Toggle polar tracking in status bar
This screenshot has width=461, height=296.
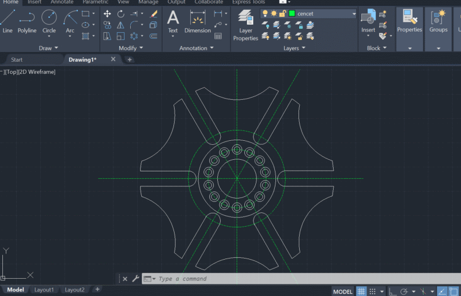click(405, 291)
